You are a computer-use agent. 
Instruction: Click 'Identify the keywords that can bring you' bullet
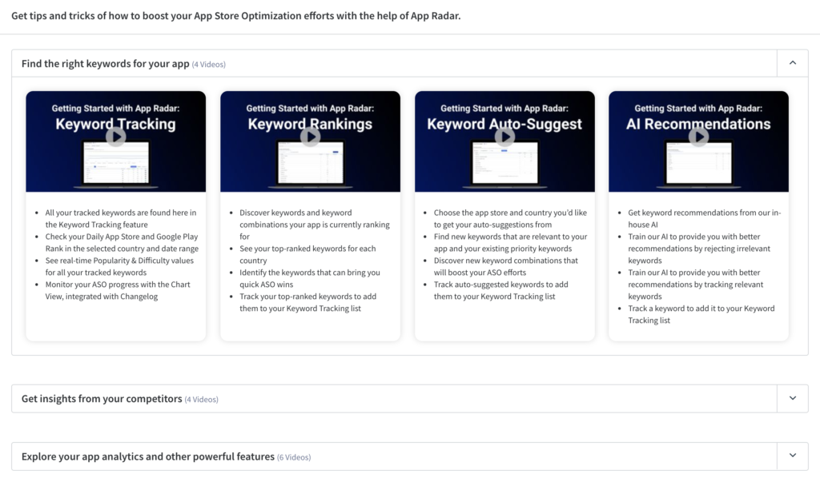[x=310, y=279]
